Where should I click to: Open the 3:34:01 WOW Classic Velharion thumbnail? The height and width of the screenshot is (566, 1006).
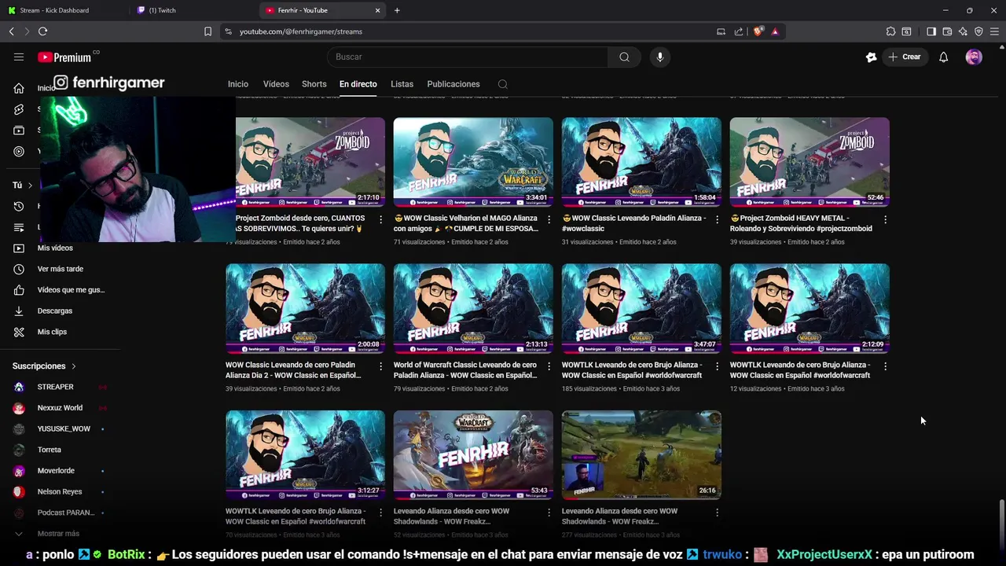pos(473,162)
